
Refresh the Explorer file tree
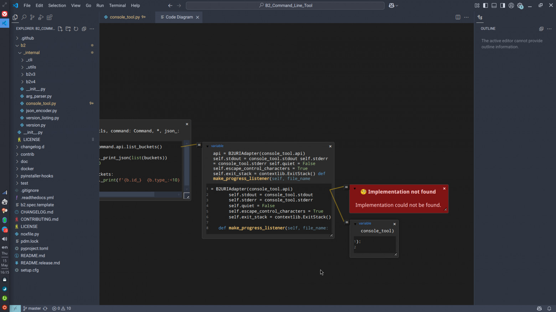76,29
